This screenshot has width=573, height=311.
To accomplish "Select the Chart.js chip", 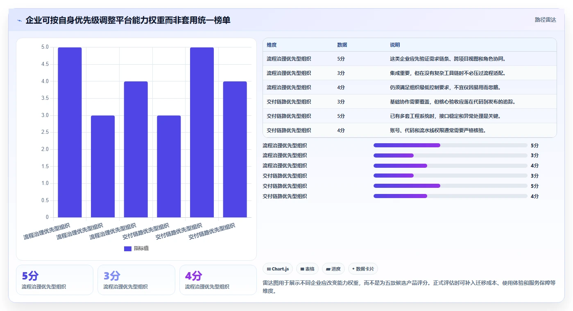I will click(278, 269).
